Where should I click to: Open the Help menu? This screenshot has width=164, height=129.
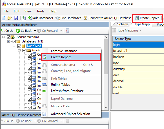click(53, 11)
